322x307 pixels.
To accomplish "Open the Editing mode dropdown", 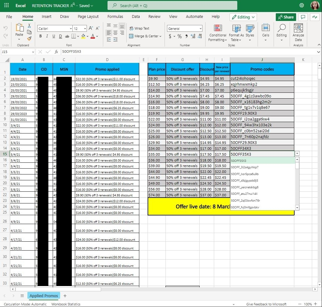I will [243, 17].
